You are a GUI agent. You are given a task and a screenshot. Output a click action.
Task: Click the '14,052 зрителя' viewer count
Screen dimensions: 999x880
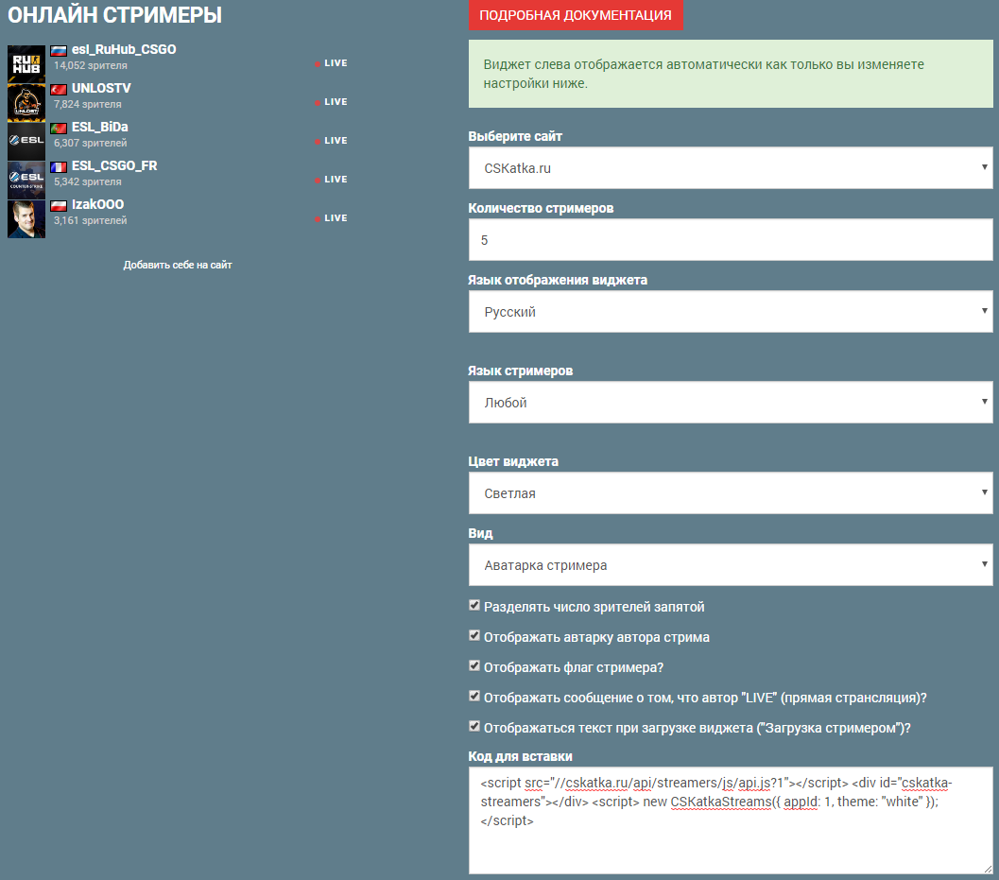pos(91,65)
